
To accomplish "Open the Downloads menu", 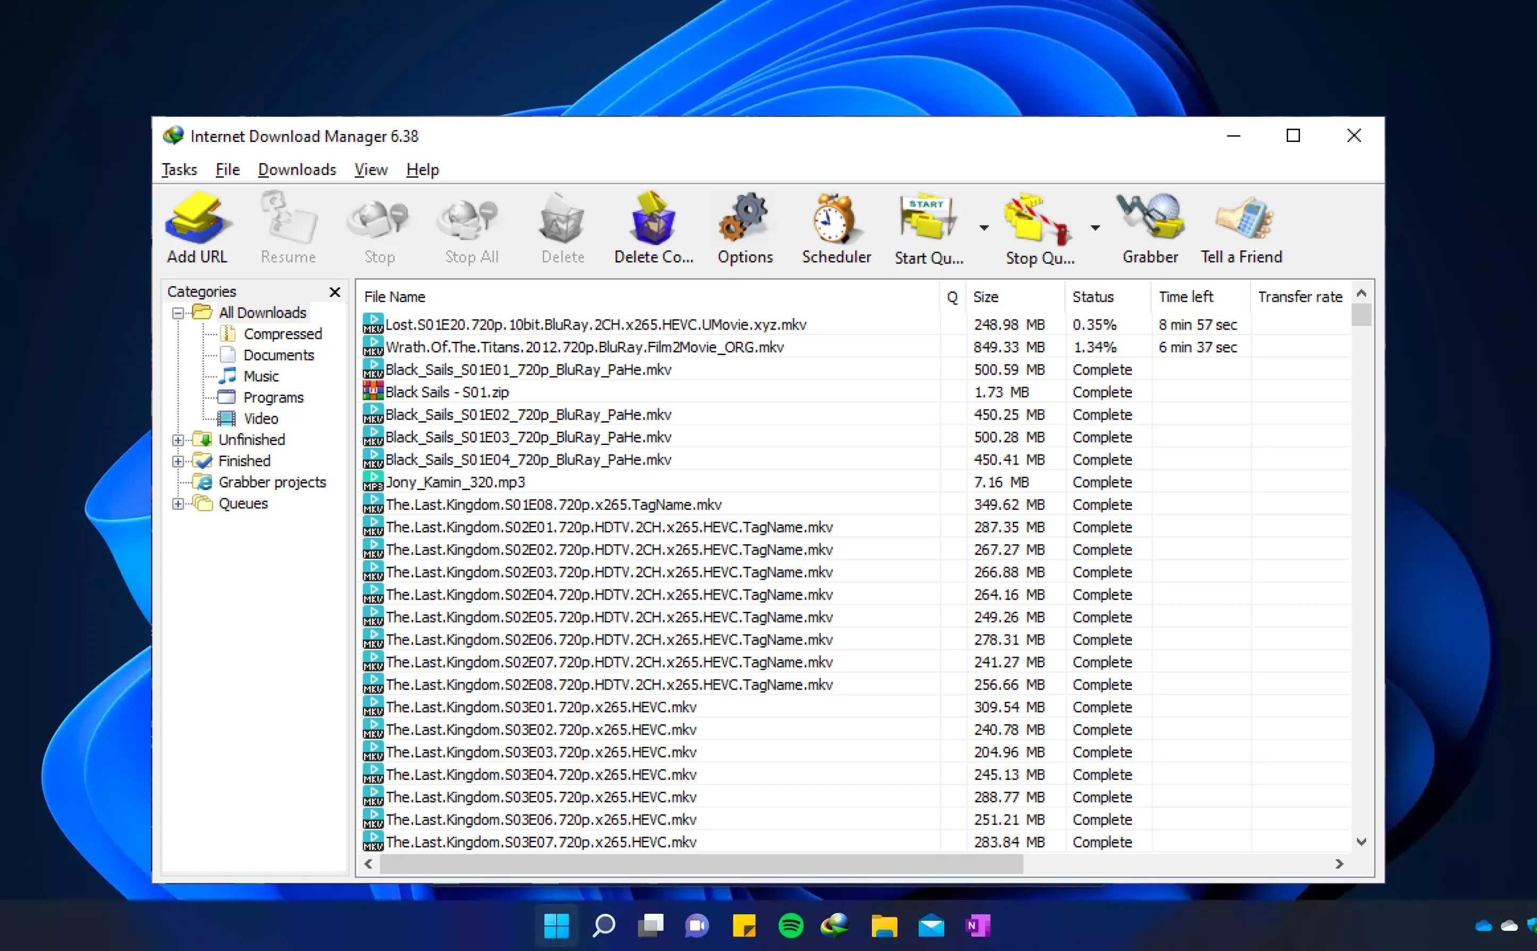I will 297,170.
